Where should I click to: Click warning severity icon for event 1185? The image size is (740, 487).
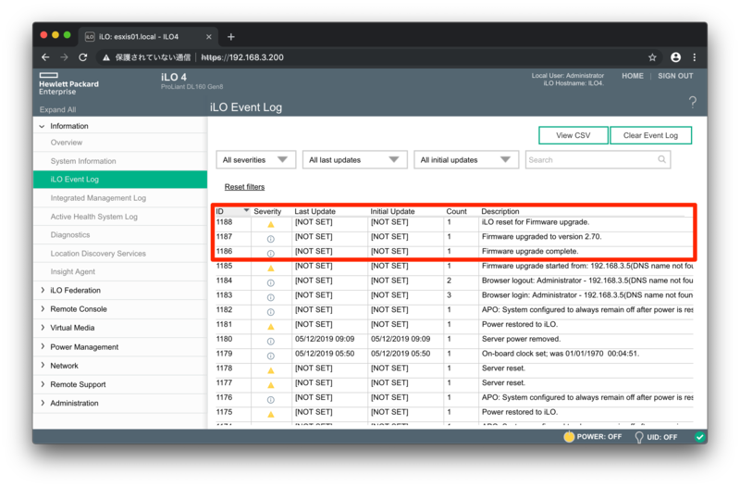point(271,268)
